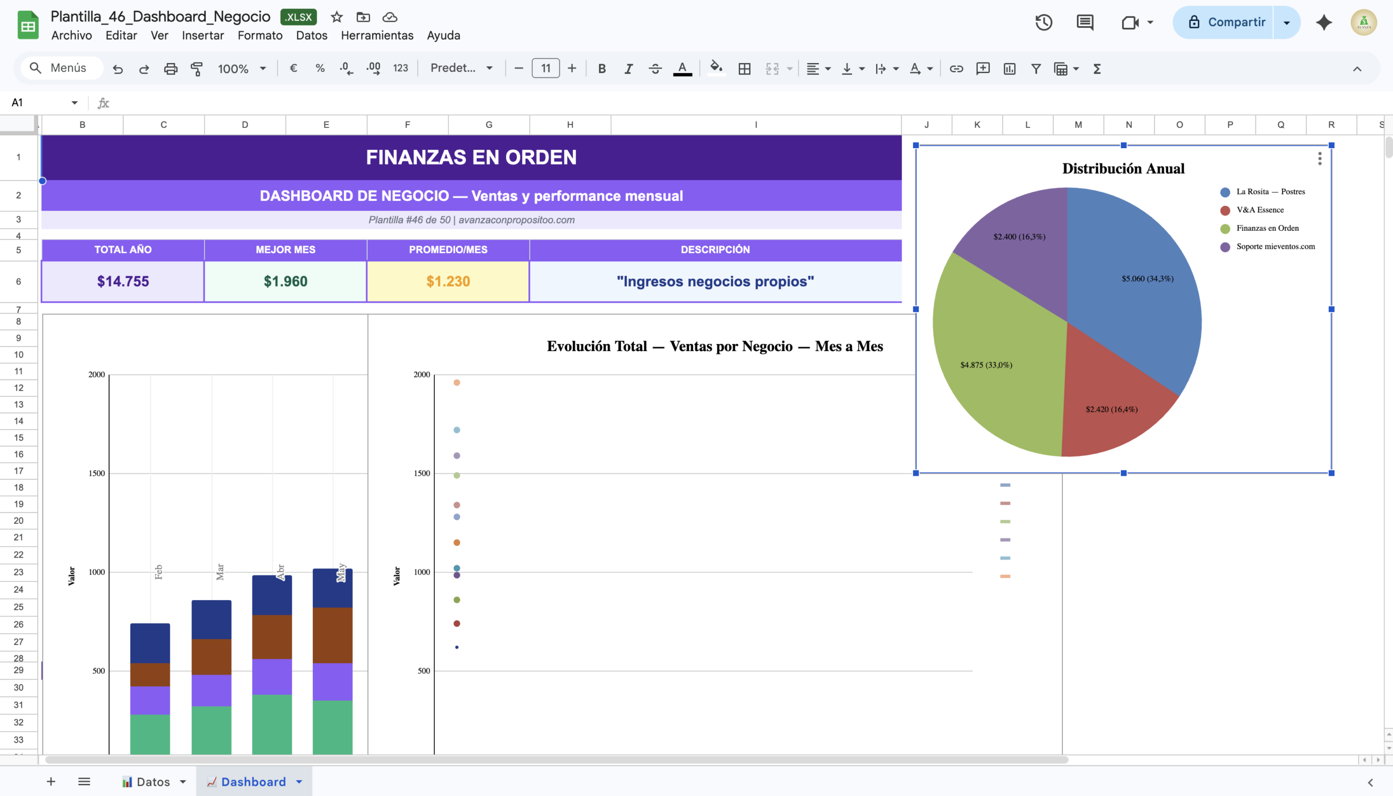Expand the Predet... font dropdown
This screenshot has height=796, width=1393.
[x=461, y=68]
